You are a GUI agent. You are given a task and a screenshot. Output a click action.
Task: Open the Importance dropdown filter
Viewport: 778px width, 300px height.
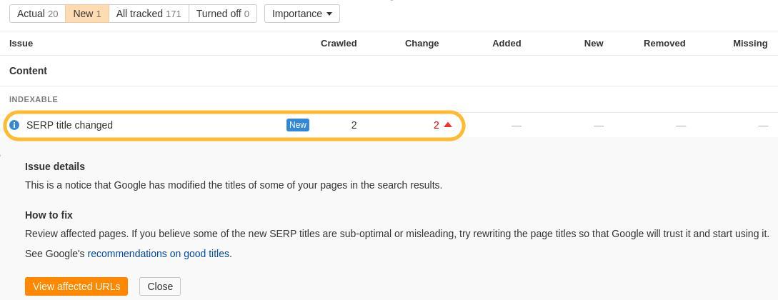point(301,14)
